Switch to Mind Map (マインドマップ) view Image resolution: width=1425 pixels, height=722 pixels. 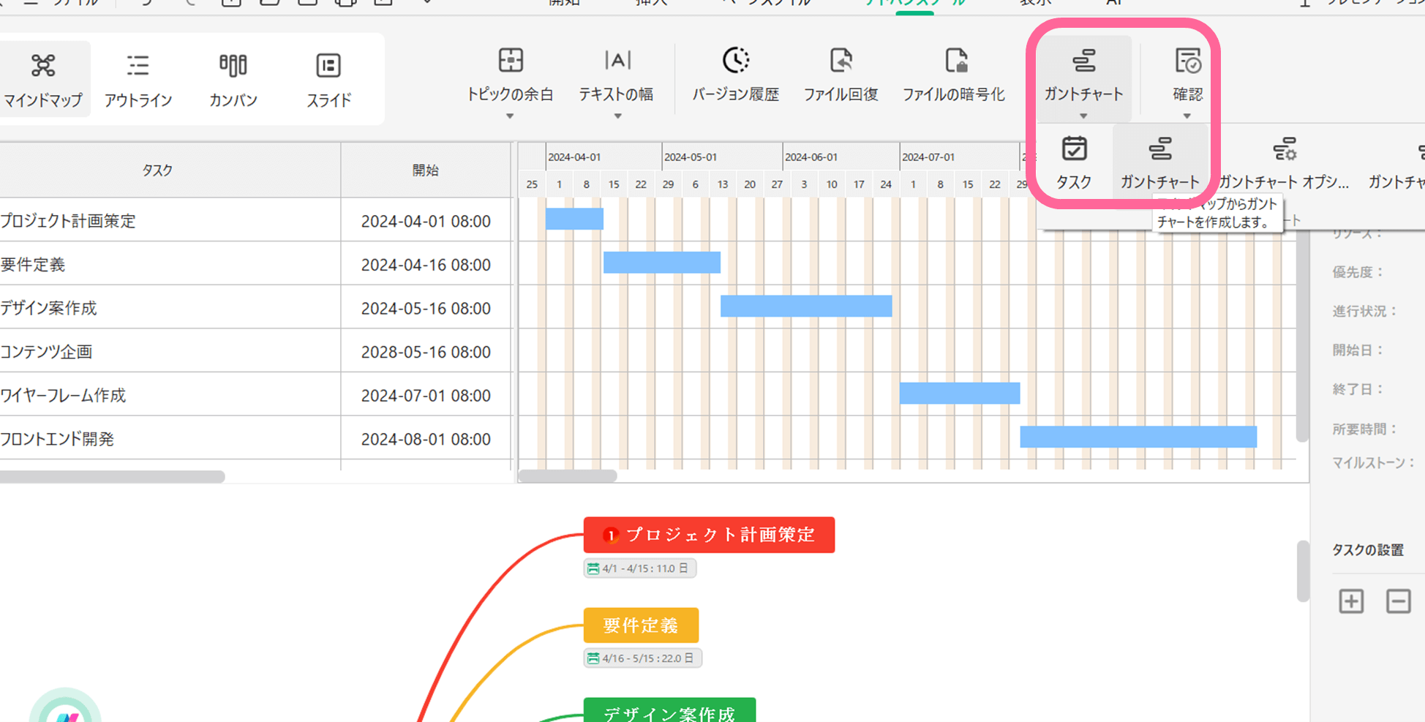[x=43, y=79]
